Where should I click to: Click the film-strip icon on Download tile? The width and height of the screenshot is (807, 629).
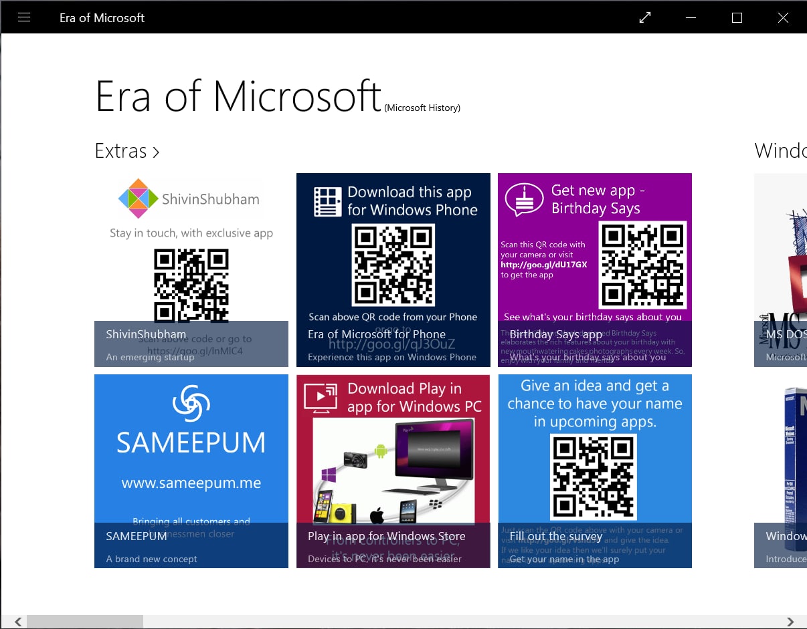328,201
